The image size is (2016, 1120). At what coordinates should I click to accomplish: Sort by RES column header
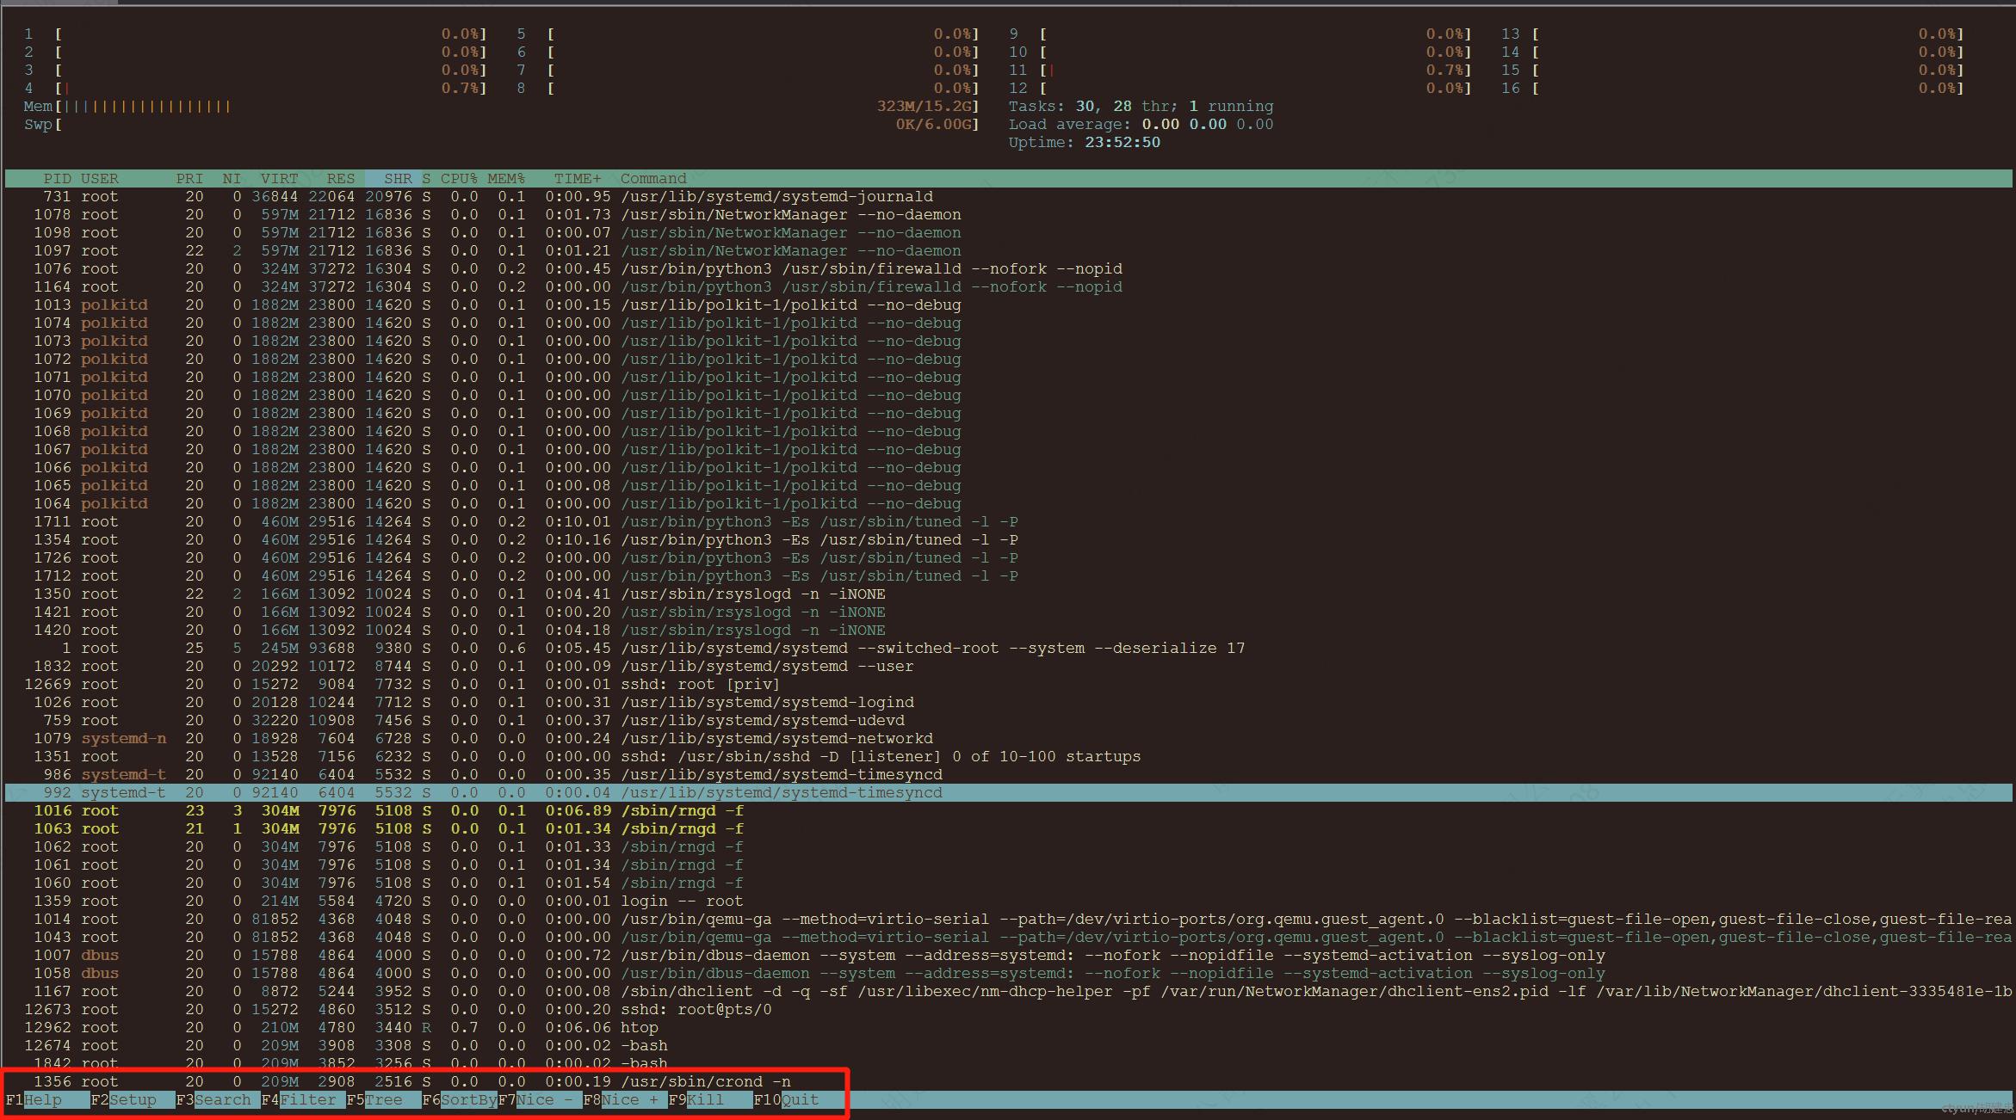pyautogui.click(x=341, y=179)
